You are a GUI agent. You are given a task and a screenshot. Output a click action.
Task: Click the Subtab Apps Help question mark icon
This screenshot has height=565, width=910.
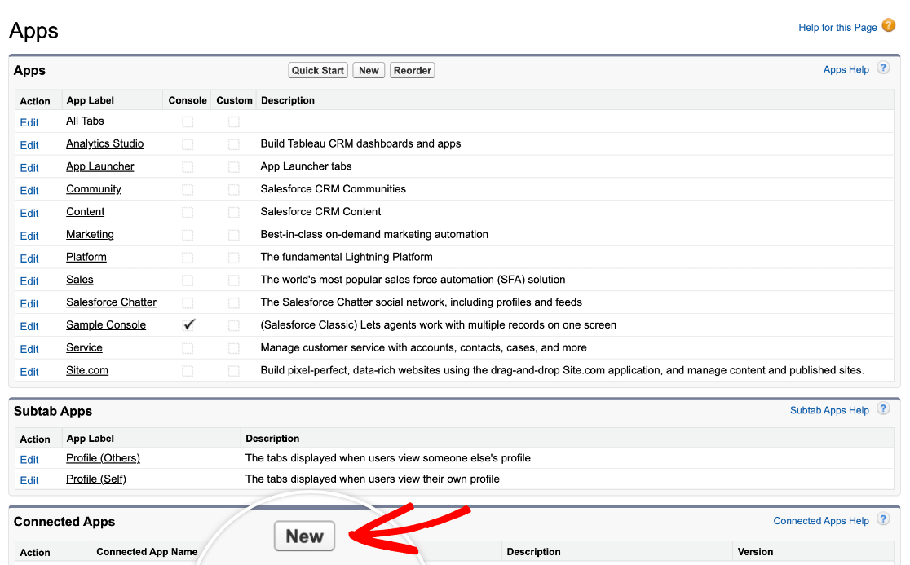click(x=883, y=408)
